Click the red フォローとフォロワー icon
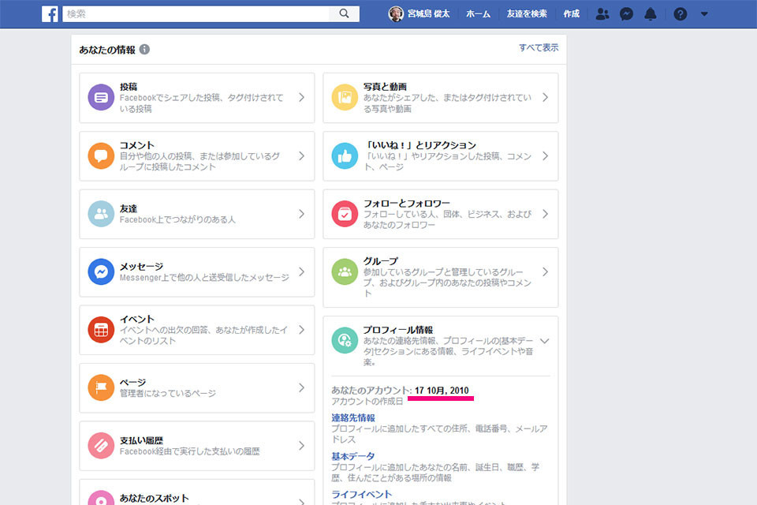The width and height of the screenshot is (757, 505). click(x=345, y=214)
